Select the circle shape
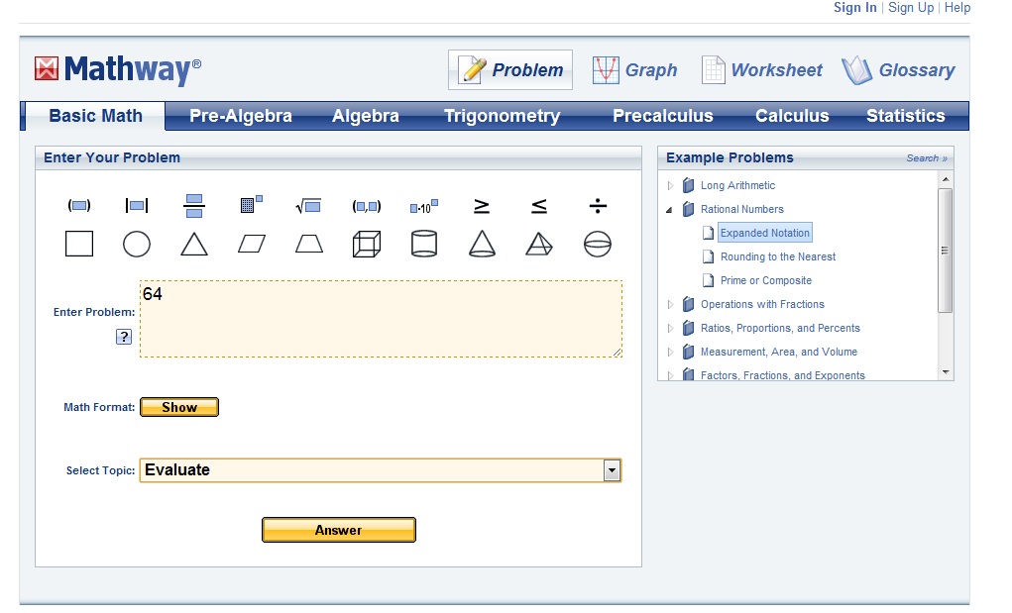The height and width of the screenshot is (613, 1012). 136,245
